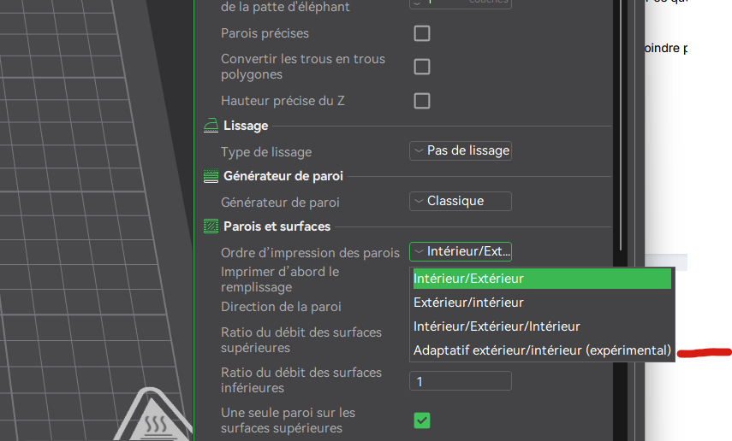
Task: Select Adaptatif extérieur/intérieur (expérimental)
Action: (542, 350)
